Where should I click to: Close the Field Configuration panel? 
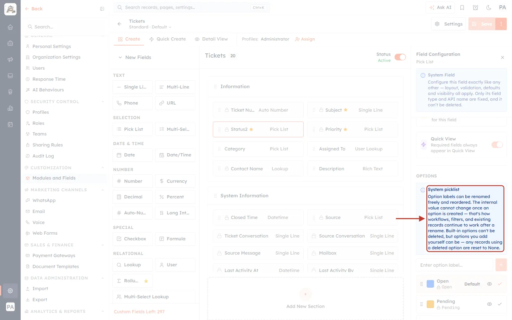pyautogui.click(x=502, y=57)
